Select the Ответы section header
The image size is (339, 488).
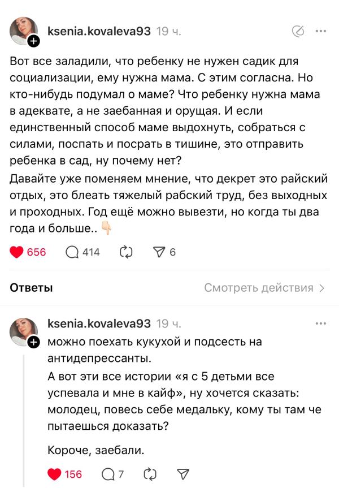point(32,288)
